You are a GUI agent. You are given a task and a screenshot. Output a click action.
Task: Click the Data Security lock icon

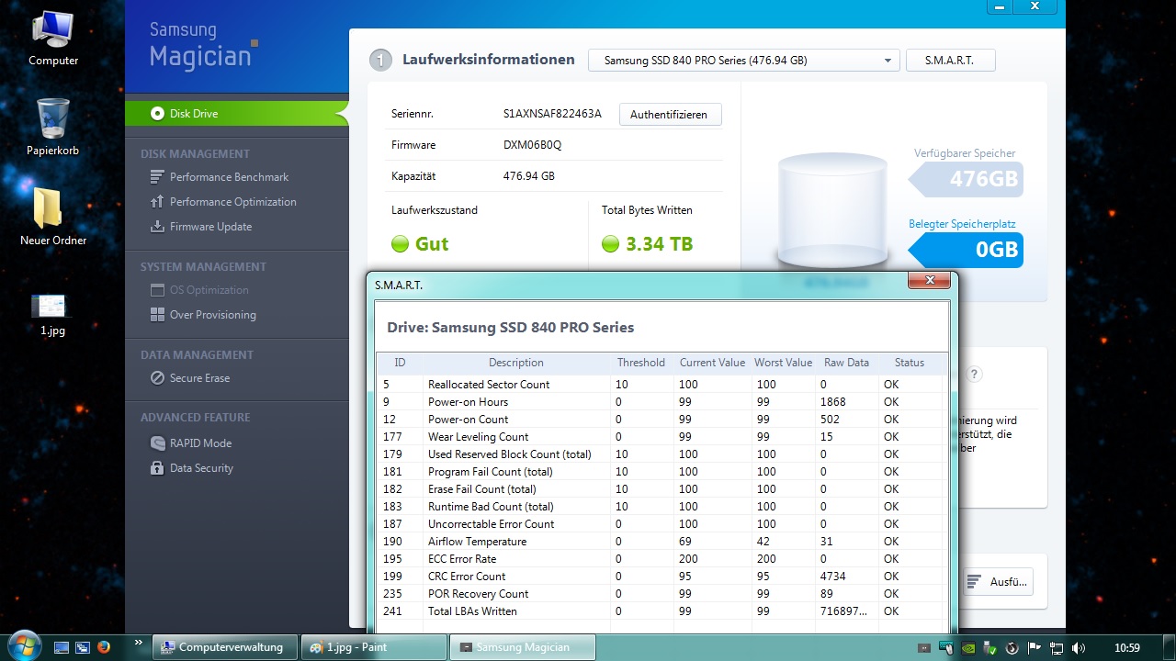156,468
